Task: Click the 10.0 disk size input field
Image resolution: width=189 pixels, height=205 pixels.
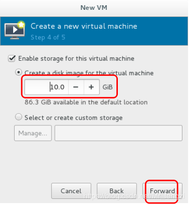Action: (x=47, y=87)
